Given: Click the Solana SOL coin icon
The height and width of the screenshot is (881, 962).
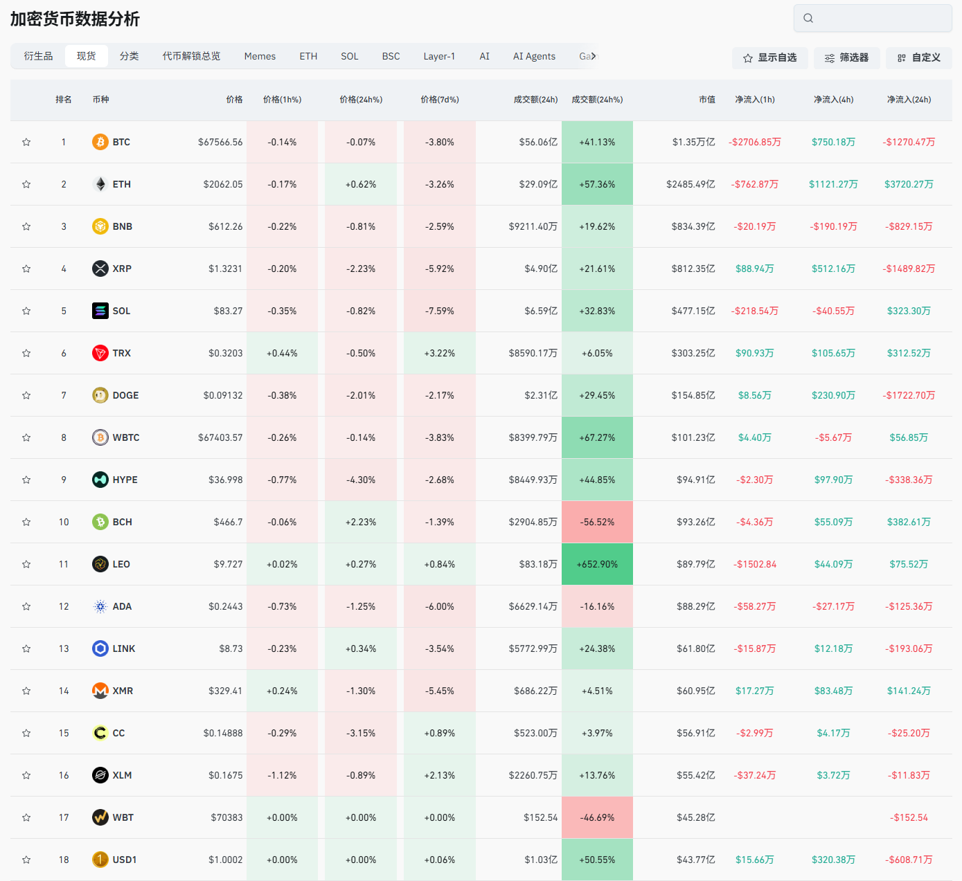Looking at the screenshot, I should 100,311.
